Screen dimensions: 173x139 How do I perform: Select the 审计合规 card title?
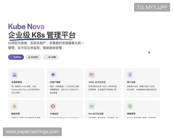[x=131, y=82]
